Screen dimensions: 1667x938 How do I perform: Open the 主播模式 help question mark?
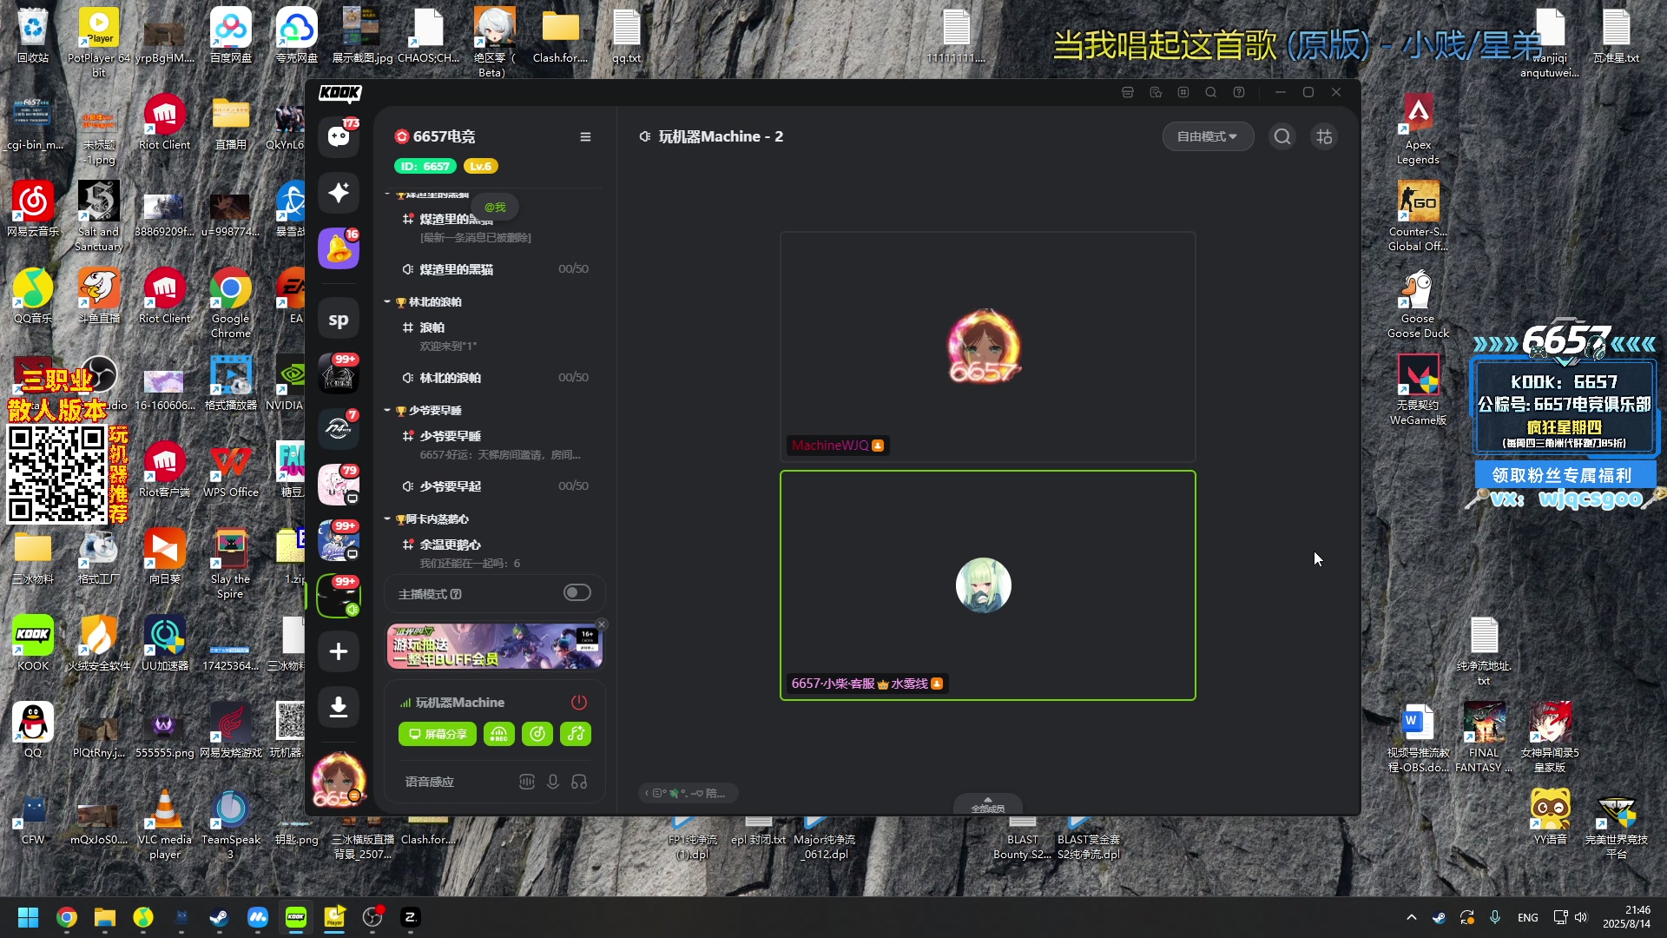457,594
